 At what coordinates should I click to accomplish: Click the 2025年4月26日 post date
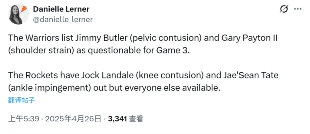(73, 119)
